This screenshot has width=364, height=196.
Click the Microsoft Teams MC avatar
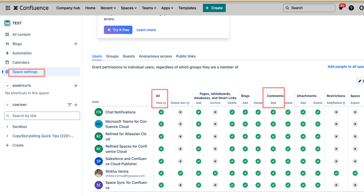99,124
